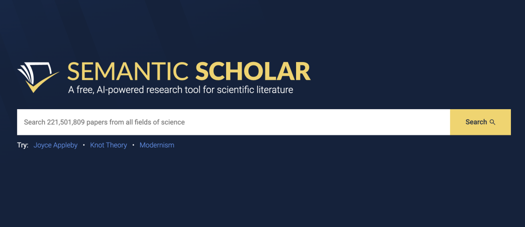Click the AI-powered research tool tagline
Viewport: 525px width, 227px height.
pyautogui.click(x=180, y=90)
